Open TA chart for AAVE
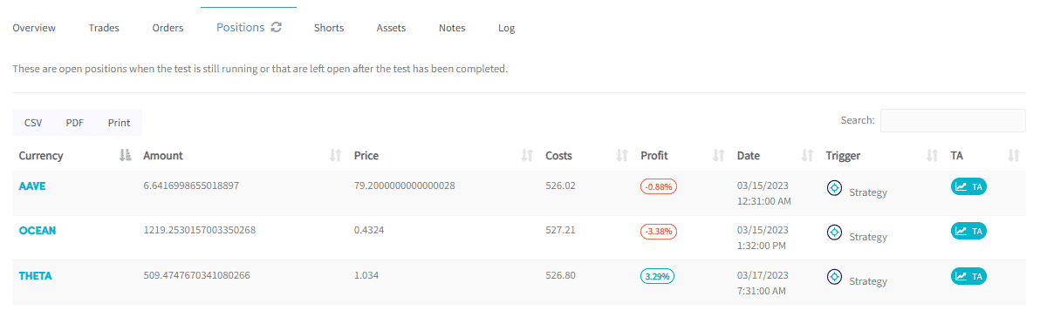 pos(968,186)
